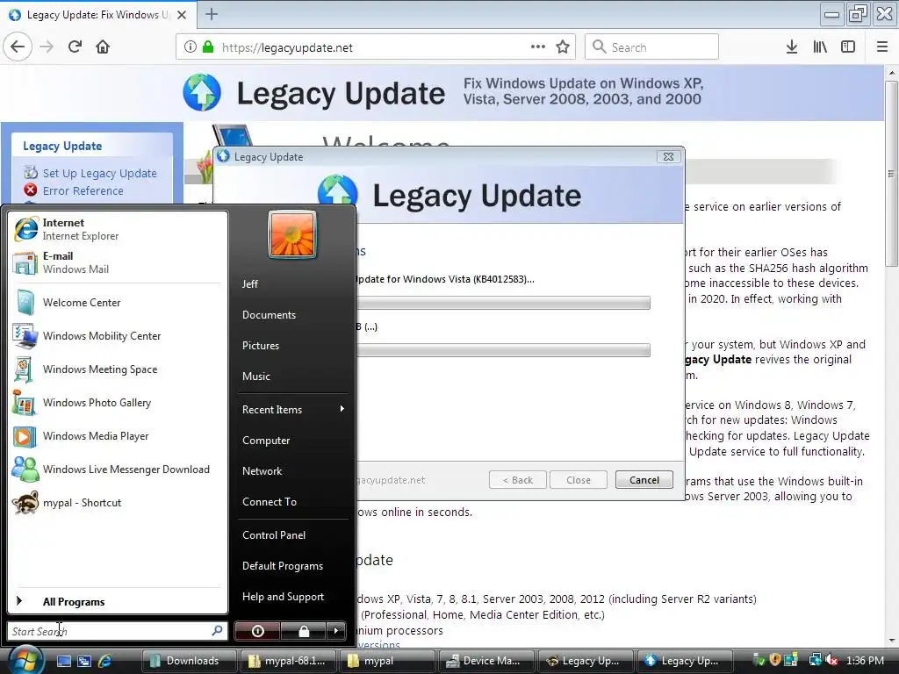Select the Legacy Update browser tab

97,15
